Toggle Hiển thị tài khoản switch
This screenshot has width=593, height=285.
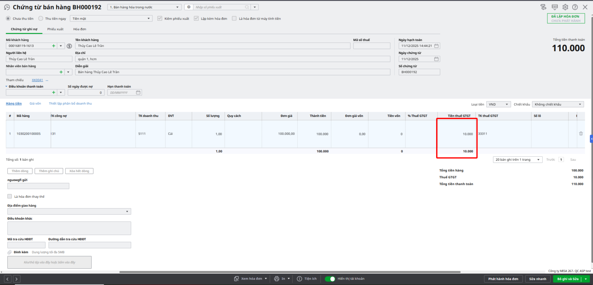coord(330,279)
